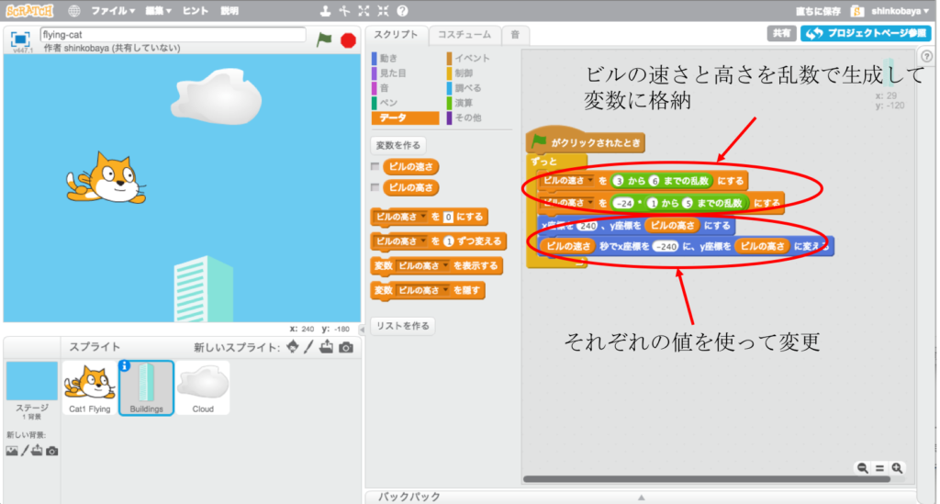The height and width of the screenshot is (504, 940).
Task: Open Buildings sprite info button
Action: (x=125, y=365)
